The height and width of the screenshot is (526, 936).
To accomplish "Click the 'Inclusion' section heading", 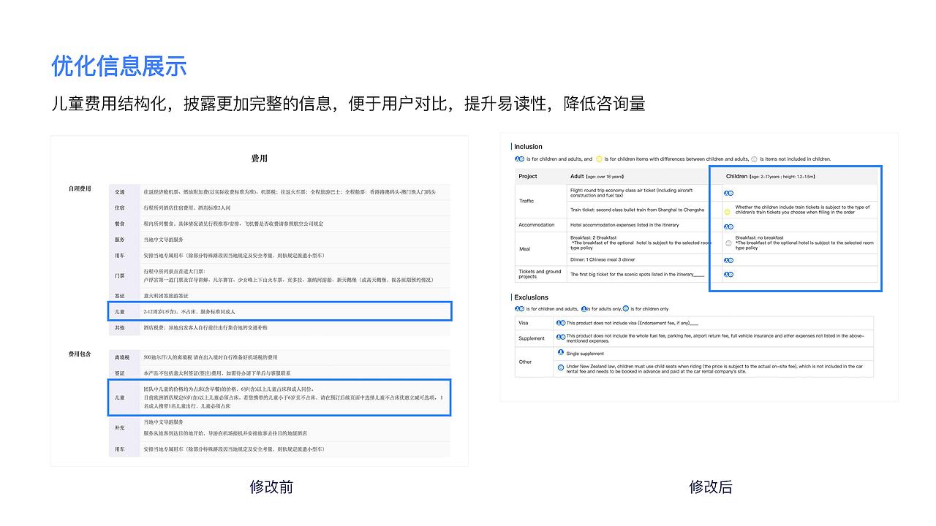I will coord(528,147).
